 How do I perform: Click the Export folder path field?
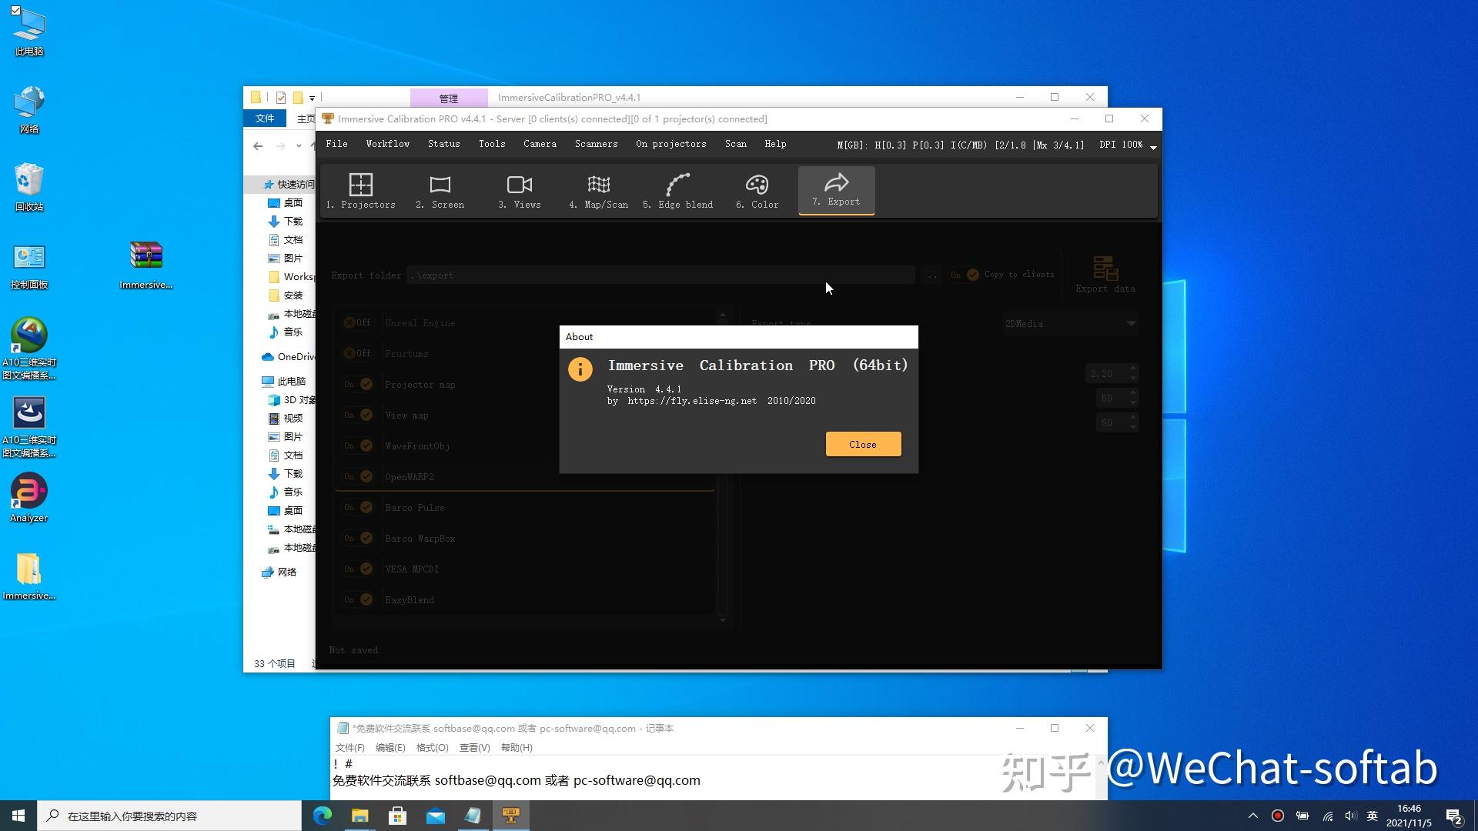pos(660,275)
